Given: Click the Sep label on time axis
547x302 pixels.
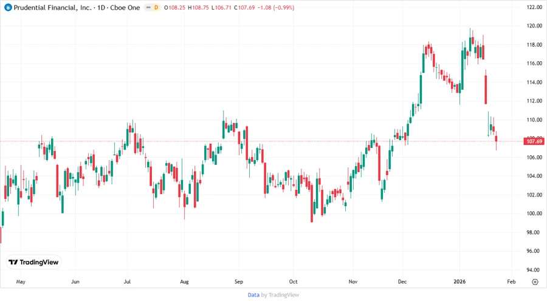Looking at the screenshot, I should tap(239, 282).
